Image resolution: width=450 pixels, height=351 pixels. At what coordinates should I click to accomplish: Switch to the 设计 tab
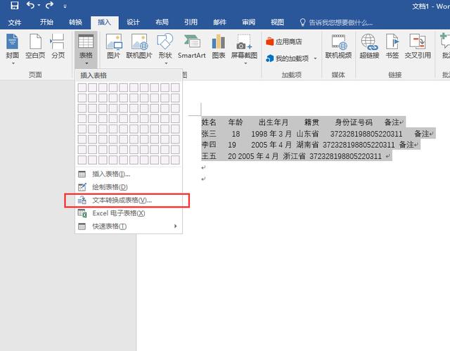(133, 23)
